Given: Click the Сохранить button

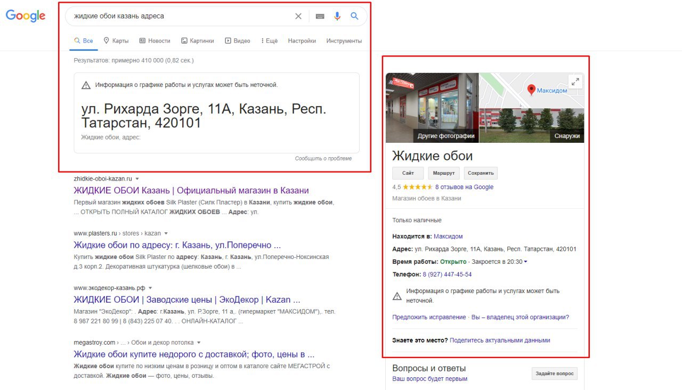Looking at the screenshot, I should click(x=481, y=173).
